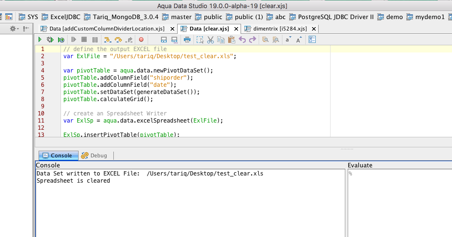Copy selection with the copy icon

point(221,40)
